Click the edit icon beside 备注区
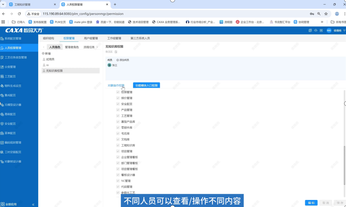The image size is (346, 207). pos(116,52)
